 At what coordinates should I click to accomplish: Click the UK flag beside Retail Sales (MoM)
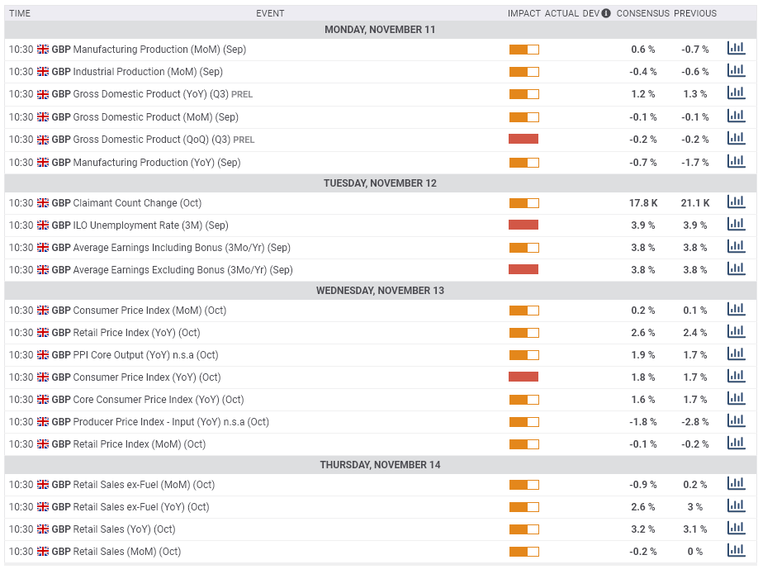pos(42,551)
